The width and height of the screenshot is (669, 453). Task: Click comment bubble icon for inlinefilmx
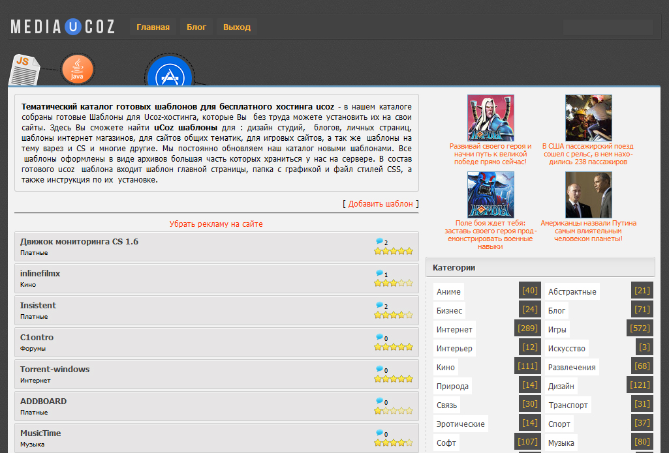379,274
